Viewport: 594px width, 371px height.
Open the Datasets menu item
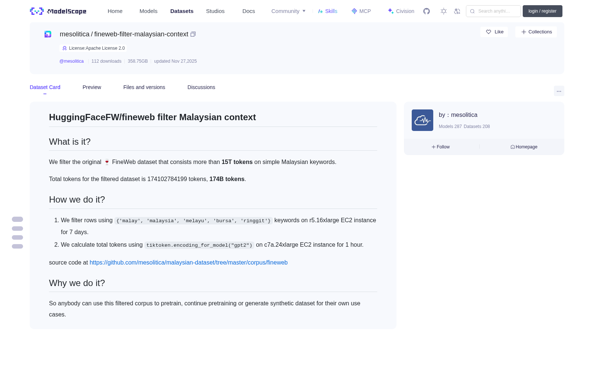click(182, 11)
